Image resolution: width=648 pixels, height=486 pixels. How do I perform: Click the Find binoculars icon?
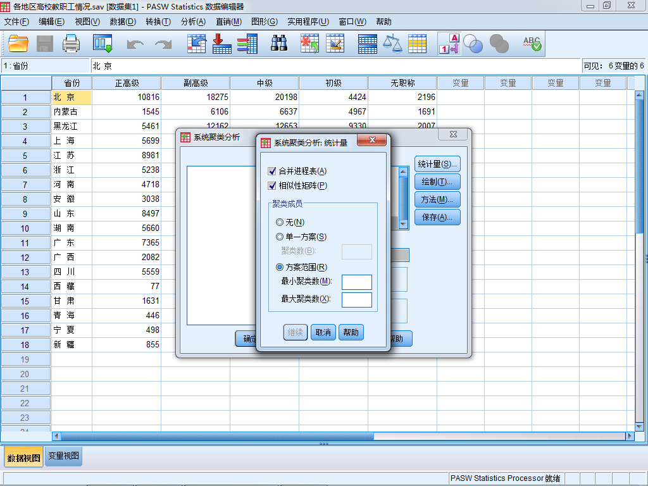(x=279, y=44)
